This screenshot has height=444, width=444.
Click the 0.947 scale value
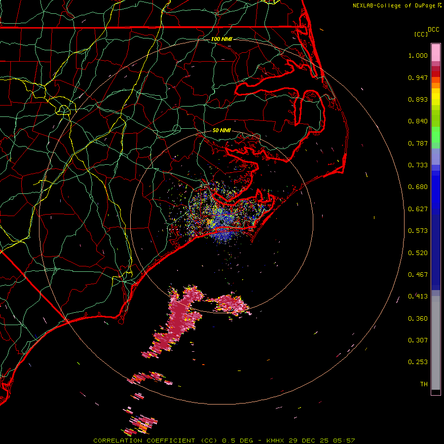pos(418,77)
